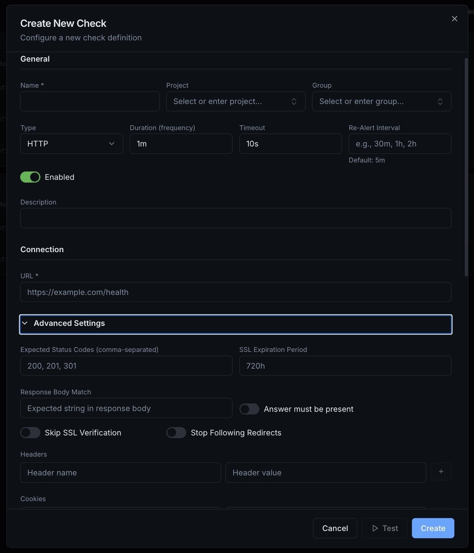Viewport: 474px width, 553px height.
Task: Open the Group selection combo box
Action: (381, 102)
